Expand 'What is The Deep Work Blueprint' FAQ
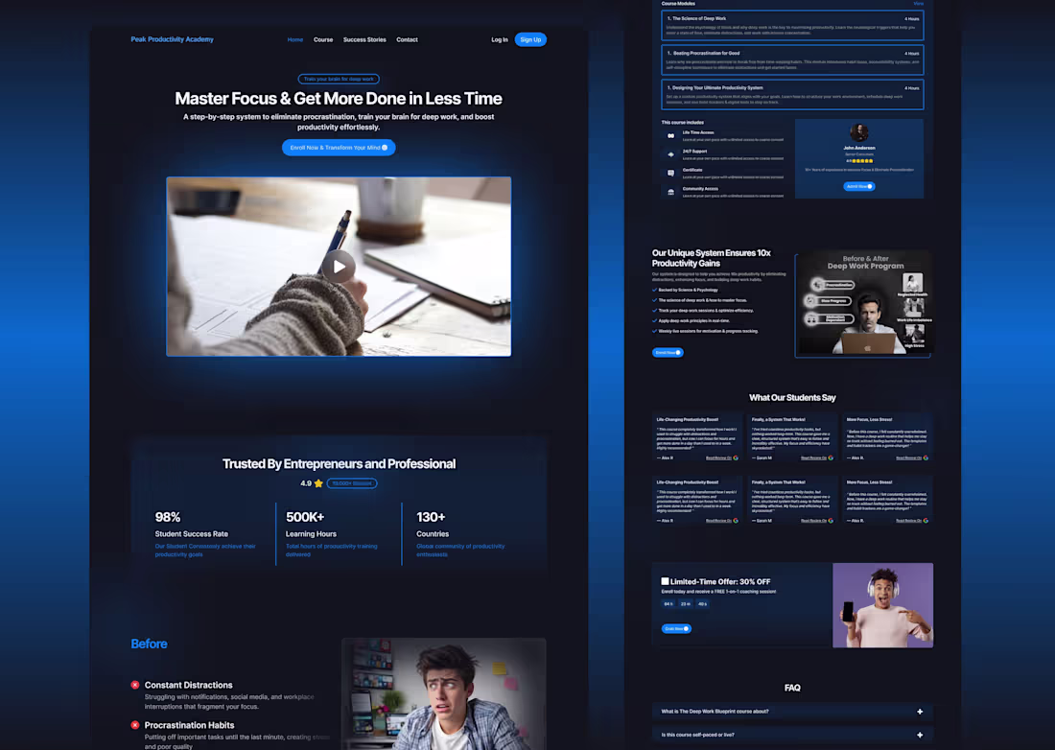The image size is (1055, 750). coord(792,712)
